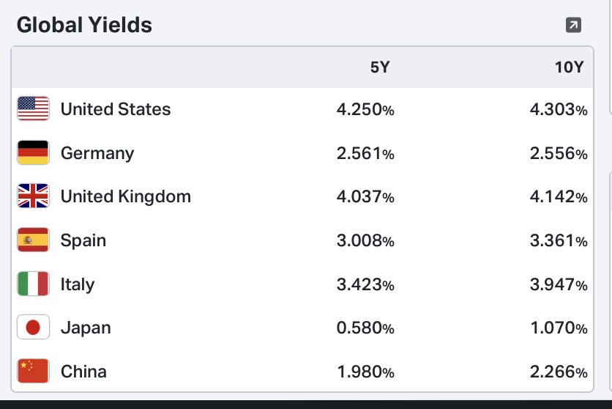The height and width of the screenshot is (409, 612).
Task: Click the China flag icon
Action: [33, 372]
